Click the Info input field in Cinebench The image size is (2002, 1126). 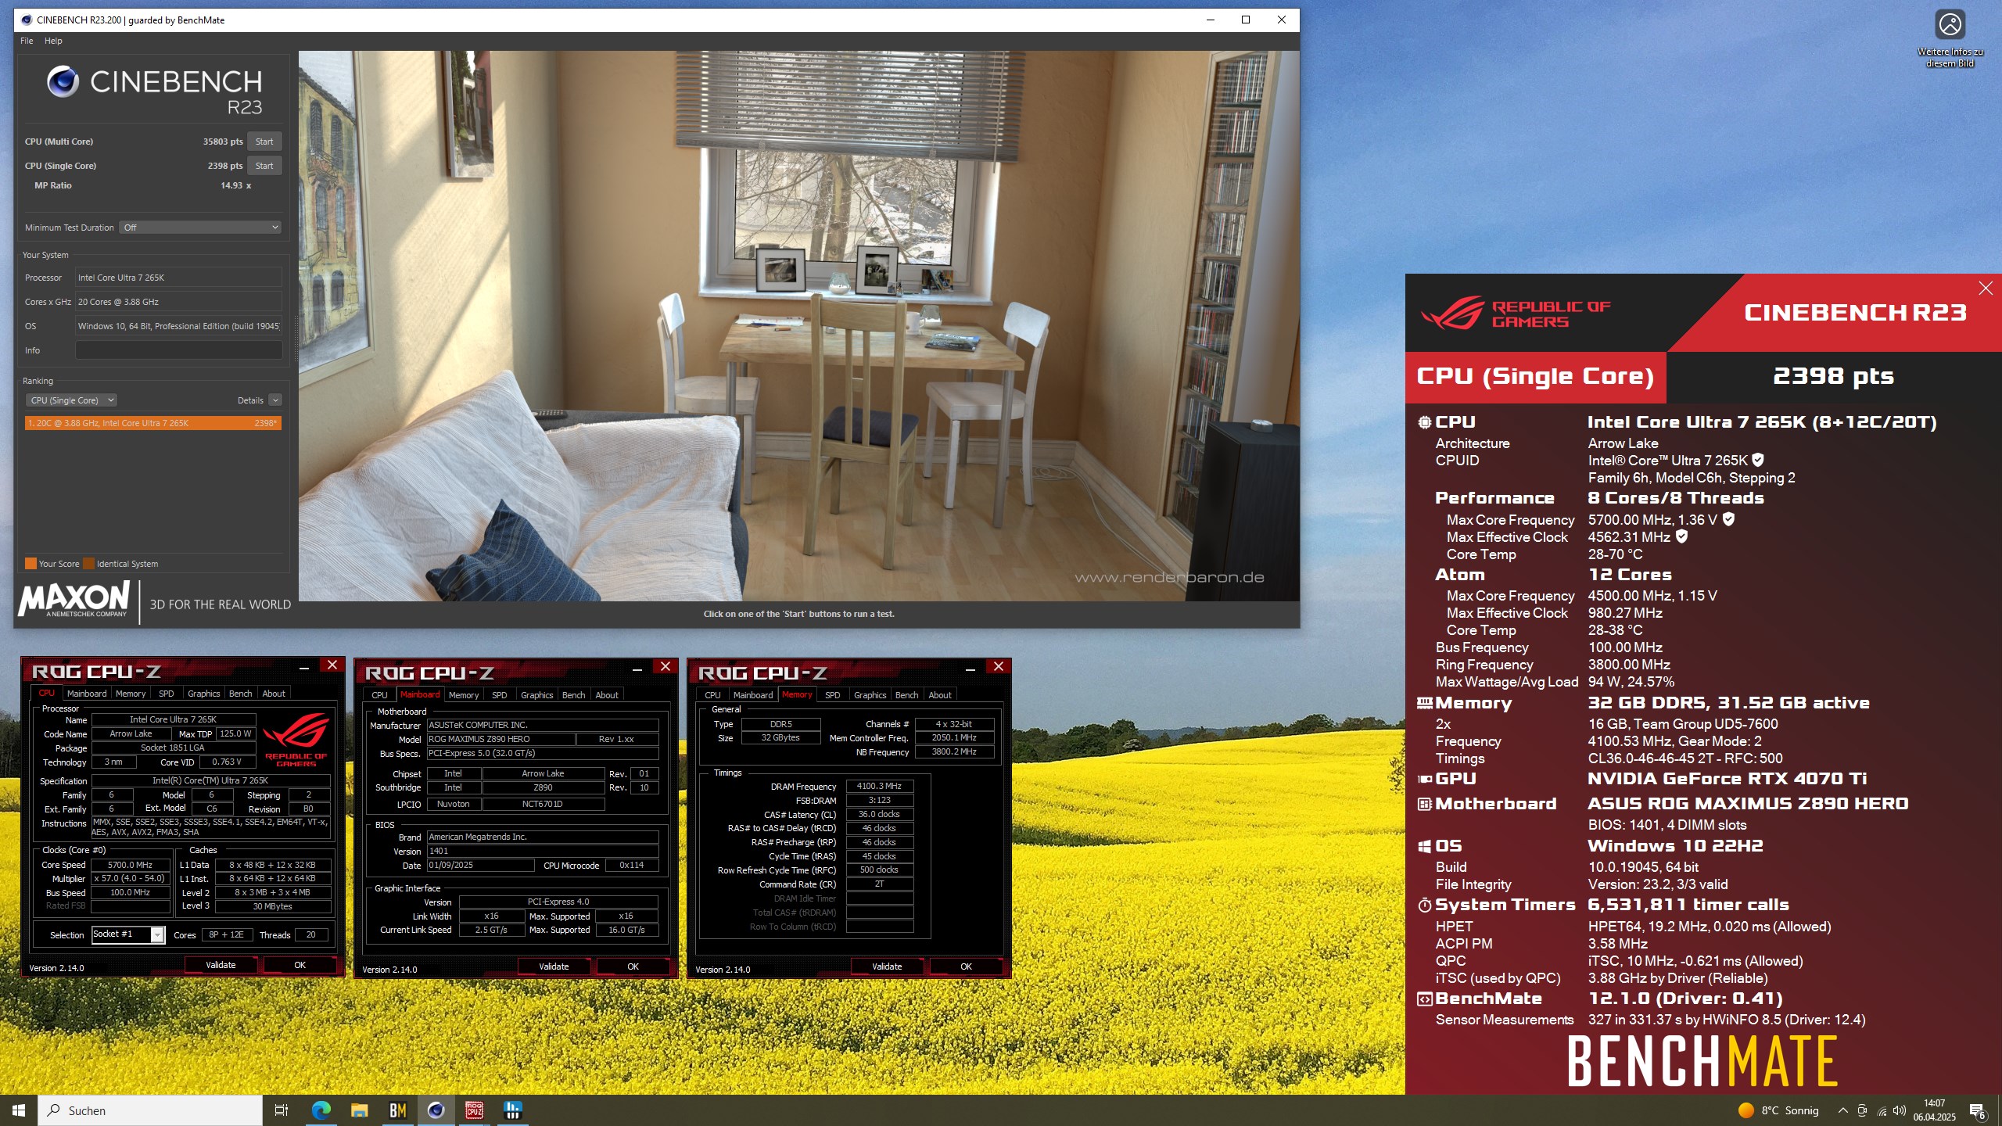click(178, 350)
